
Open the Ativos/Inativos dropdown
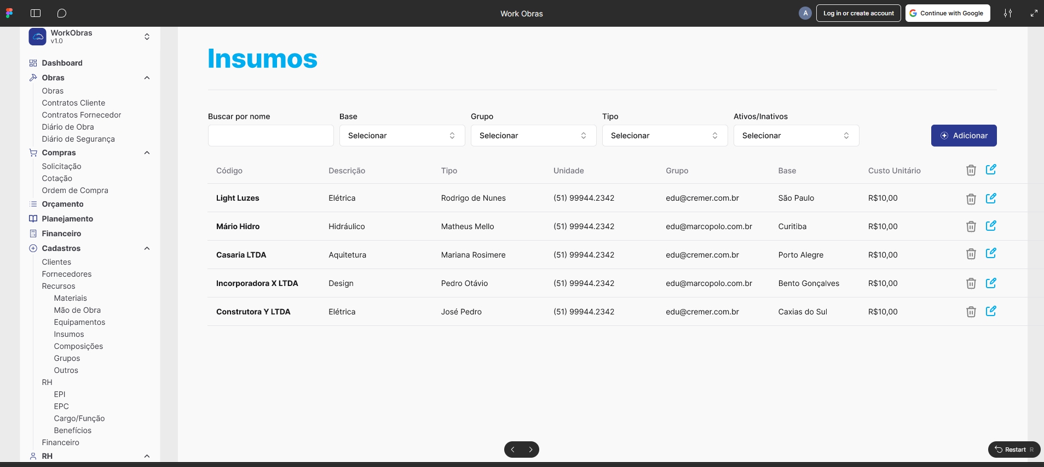coord(796,136)
